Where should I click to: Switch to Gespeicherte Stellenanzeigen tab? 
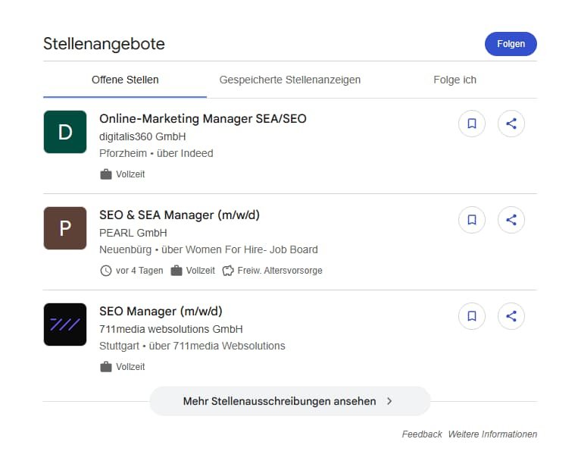pos(289,80)
